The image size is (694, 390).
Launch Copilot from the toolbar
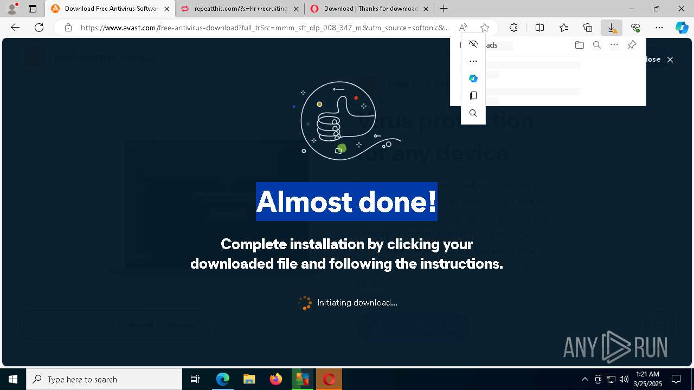pos(682,28)
